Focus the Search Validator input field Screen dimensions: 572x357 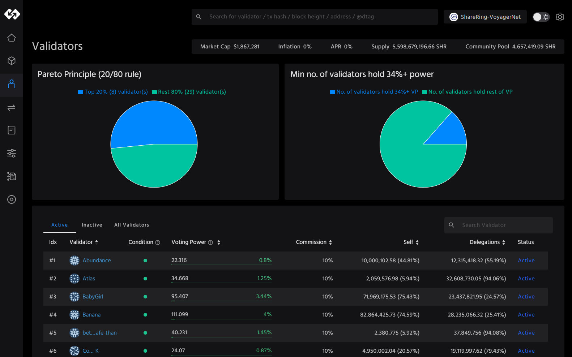[x=499, y=225]
